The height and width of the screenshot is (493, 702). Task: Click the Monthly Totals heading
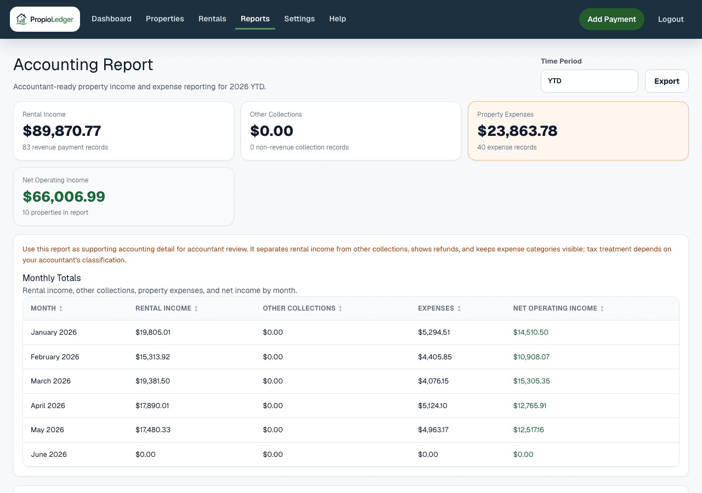(52, 278)
